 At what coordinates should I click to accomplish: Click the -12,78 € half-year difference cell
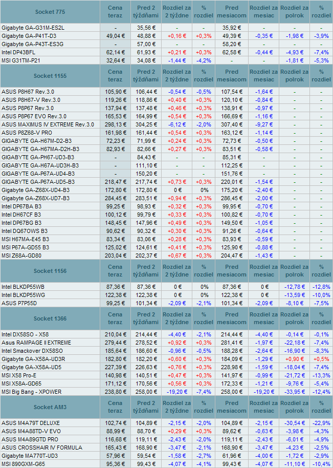tap(294, 287)
